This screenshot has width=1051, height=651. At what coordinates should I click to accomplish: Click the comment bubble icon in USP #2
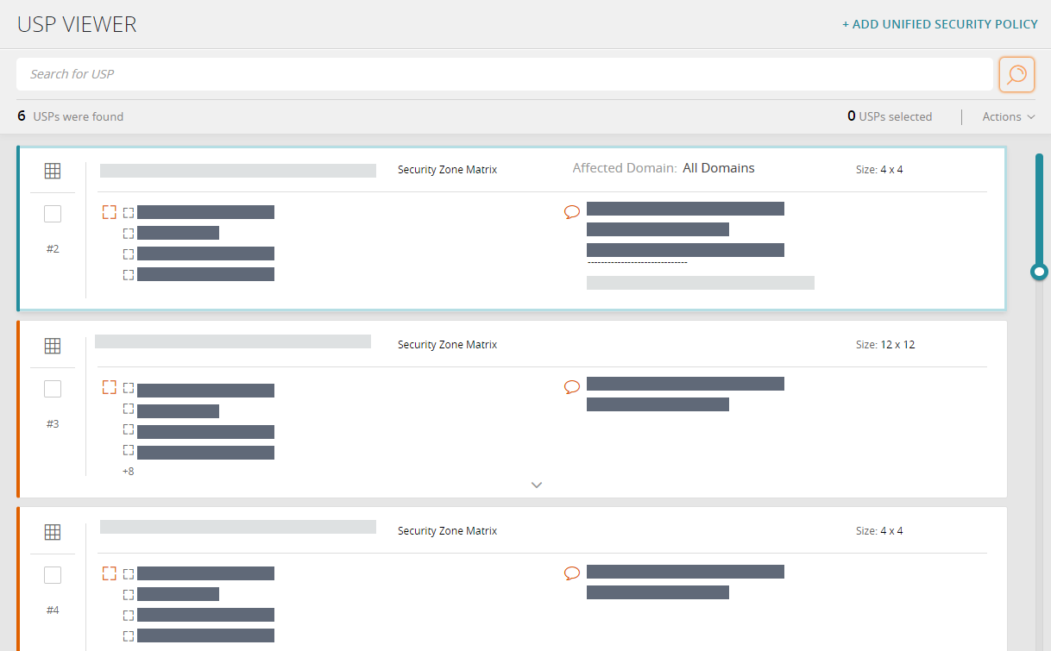(571, 211)
